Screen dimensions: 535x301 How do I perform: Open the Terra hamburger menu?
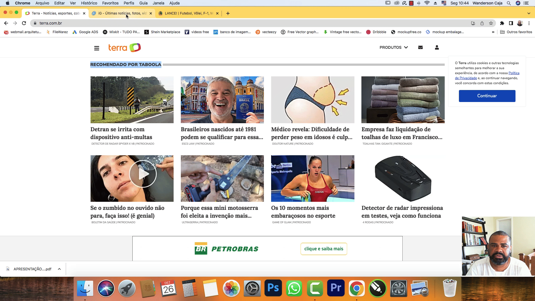click(97, 48)
